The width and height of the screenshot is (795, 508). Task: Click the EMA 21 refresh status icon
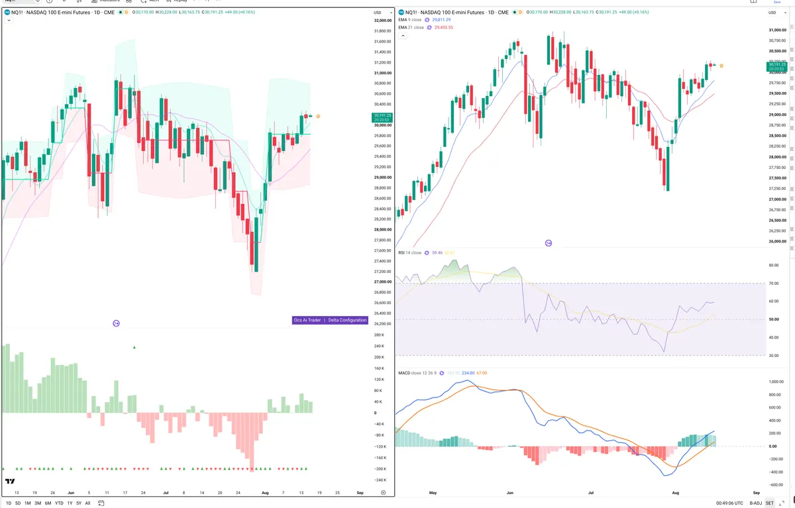tap(429, 28)
